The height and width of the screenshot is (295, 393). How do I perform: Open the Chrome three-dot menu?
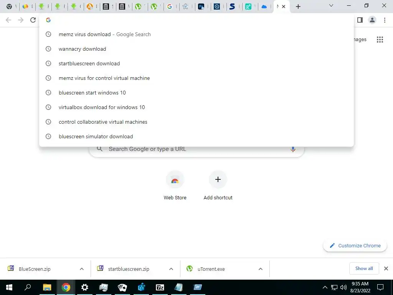(385, 20)
